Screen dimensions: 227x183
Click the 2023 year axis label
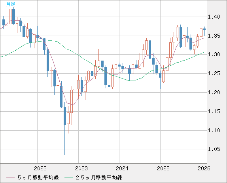point(81,168)
